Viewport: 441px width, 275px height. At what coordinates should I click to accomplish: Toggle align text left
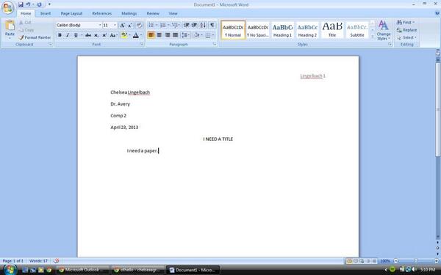click(151, 35)
